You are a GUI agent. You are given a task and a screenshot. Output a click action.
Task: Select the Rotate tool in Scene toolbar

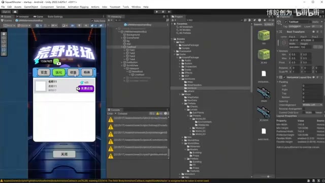tap(4, 42)
